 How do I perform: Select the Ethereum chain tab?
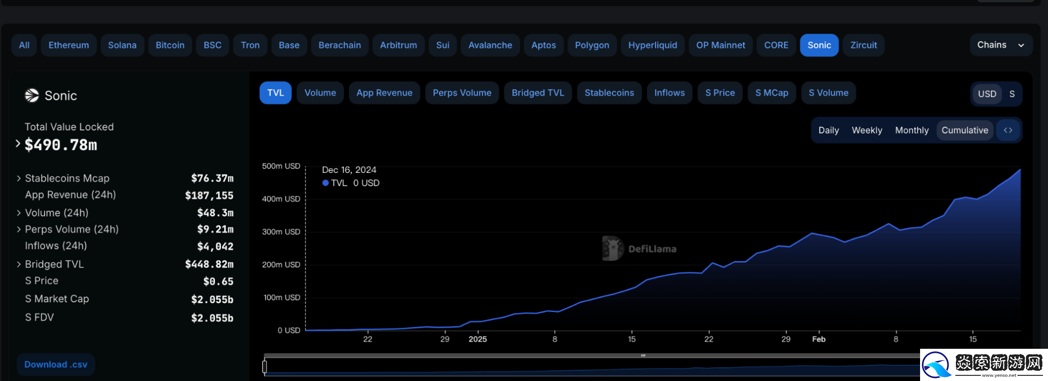(x=69, y=46)
